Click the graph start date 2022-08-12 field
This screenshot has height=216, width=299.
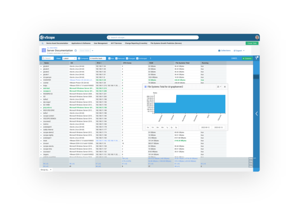[x=205, y=127]
